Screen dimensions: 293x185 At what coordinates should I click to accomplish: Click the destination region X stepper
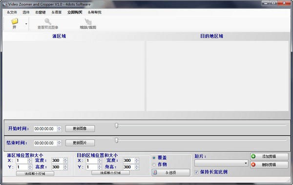pos(100,161)
